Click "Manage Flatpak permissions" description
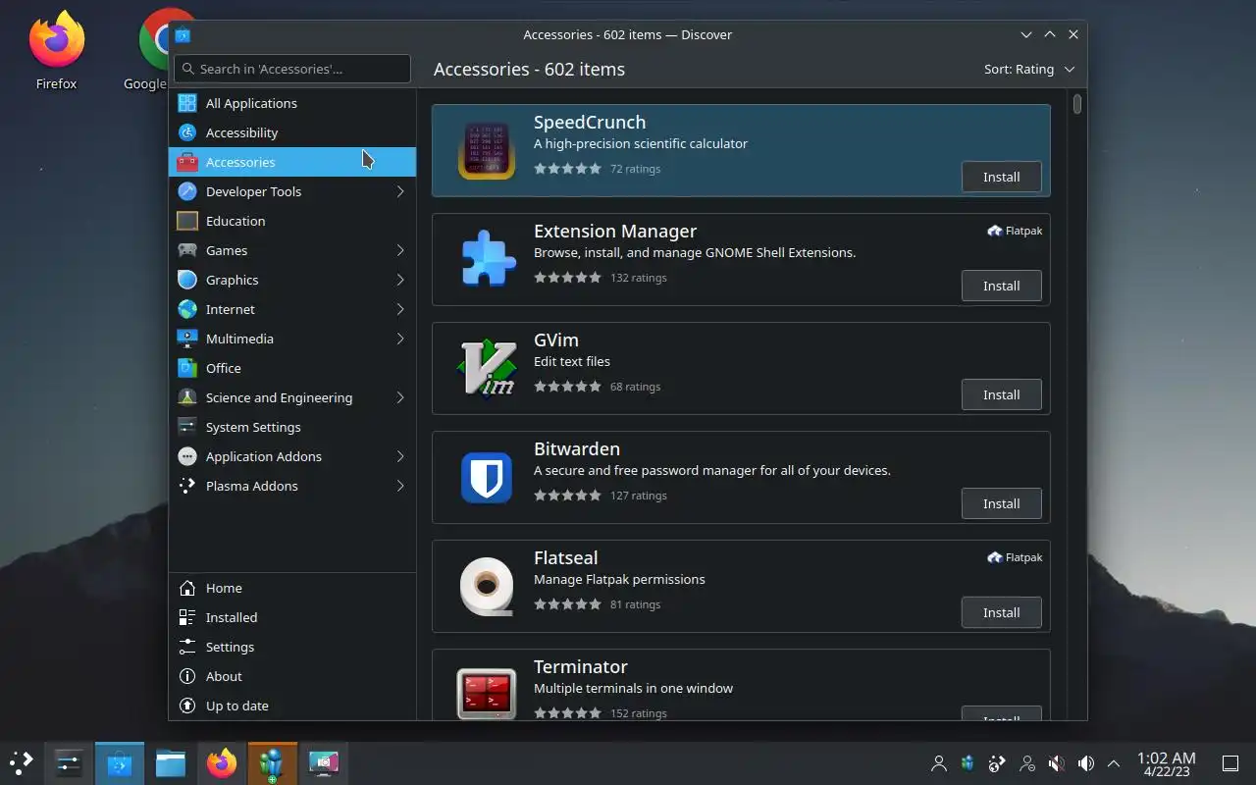 coord(619,579)
